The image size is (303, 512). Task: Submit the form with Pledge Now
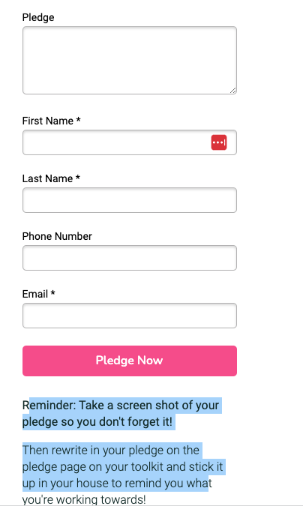click(130, 361)
